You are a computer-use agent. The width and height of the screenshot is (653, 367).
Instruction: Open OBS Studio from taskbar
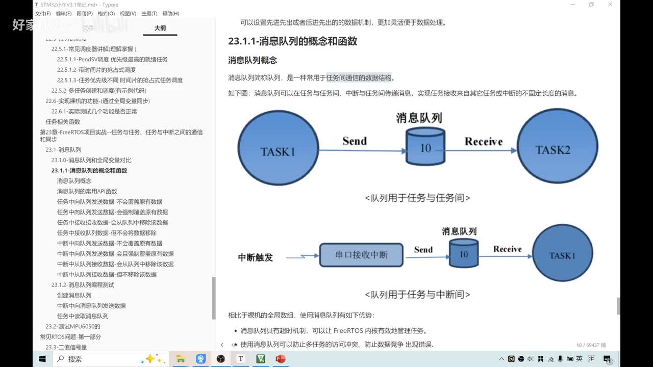tap(220, 359)
